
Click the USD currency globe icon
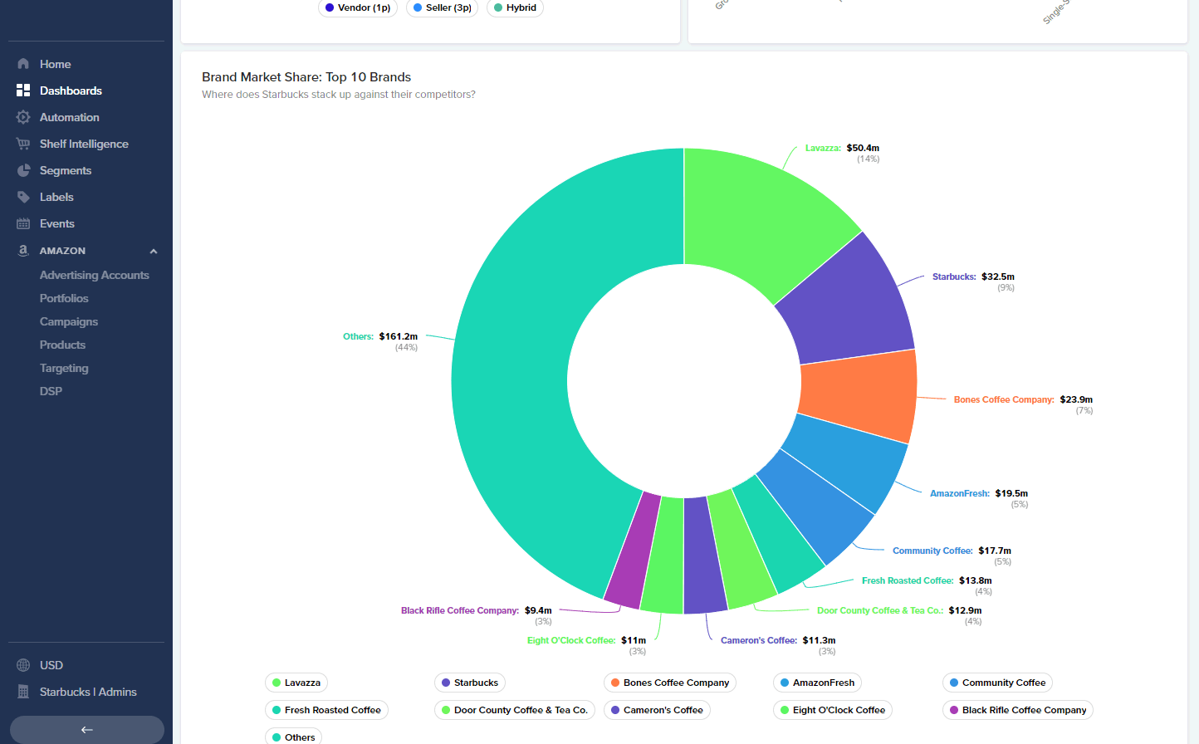coord(23,665)
